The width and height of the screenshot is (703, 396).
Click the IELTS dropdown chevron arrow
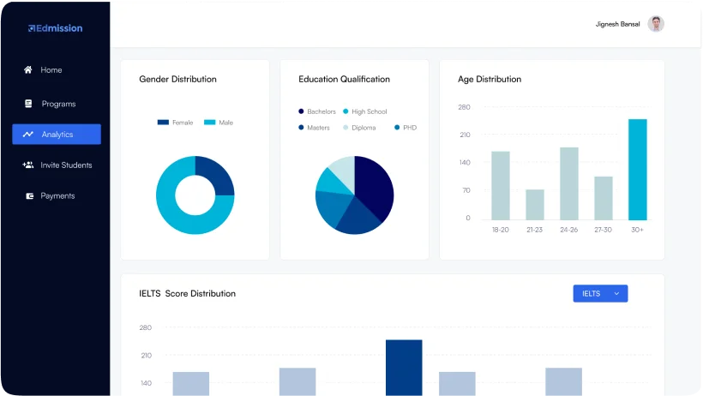click(616, 293)
